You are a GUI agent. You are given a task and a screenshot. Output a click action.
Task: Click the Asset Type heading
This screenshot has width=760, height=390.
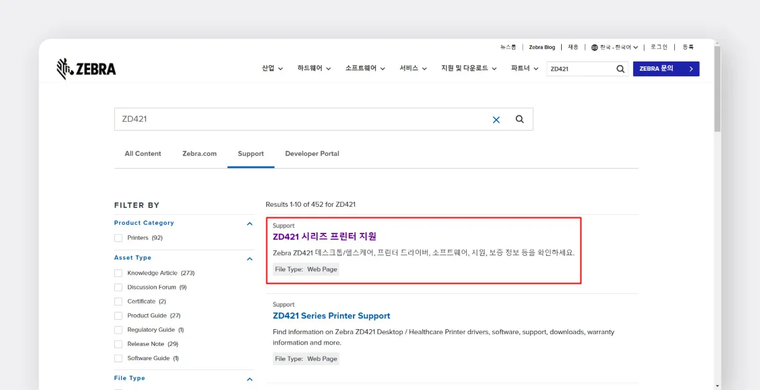133,258
